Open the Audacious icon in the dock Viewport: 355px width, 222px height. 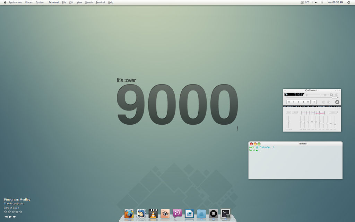(x=213, y=214)
